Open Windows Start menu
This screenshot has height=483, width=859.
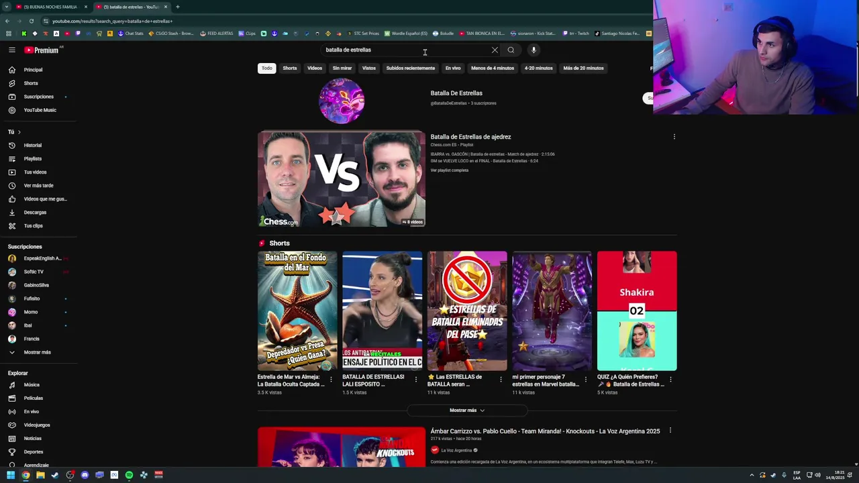pos(11,475)
